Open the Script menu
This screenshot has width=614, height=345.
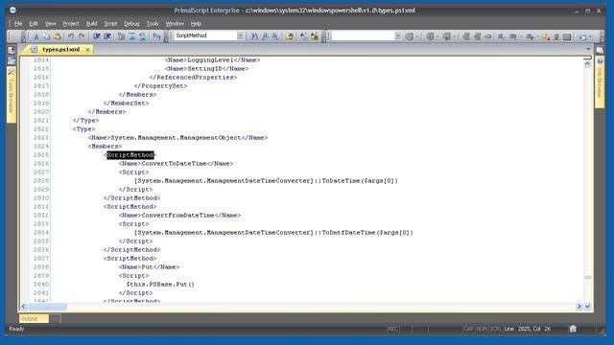coord(110,23)
